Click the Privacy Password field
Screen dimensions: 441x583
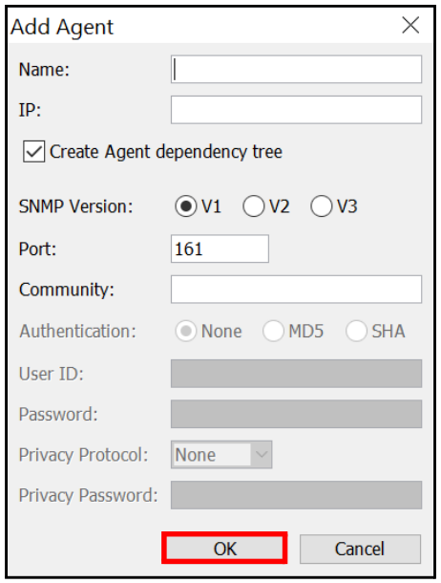coord(296,495)
